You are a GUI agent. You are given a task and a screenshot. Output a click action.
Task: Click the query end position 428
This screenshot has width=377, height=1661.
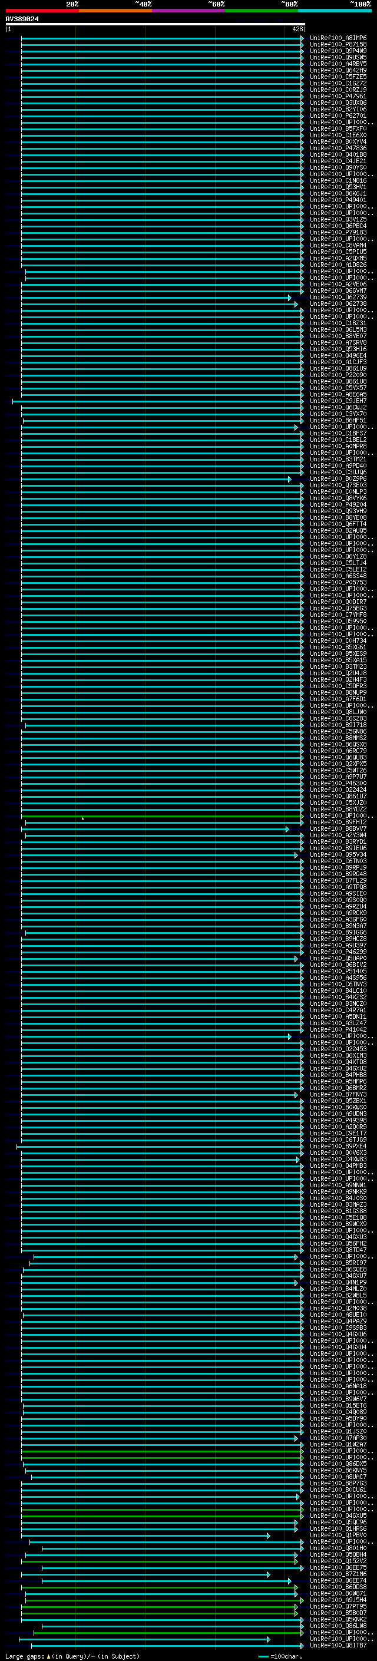(297, 29)
